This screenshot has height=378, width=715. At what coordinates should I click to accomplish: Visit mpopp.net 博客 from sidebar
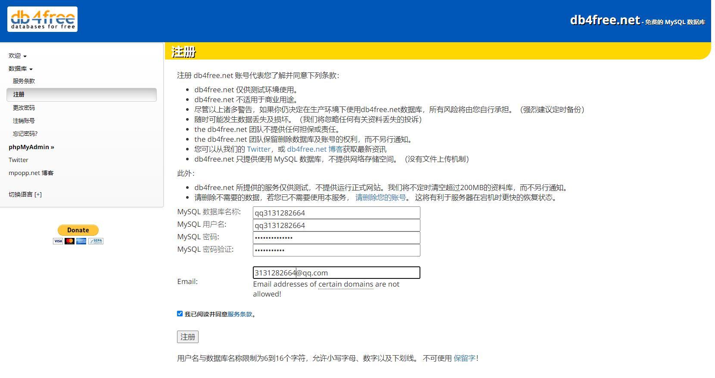click(x=31, y=173)
